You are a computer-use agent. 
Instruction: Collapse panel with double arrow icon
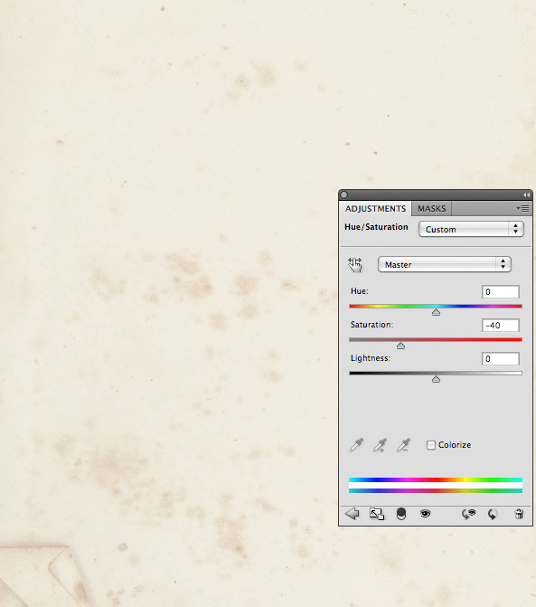[x=526, y=194]
